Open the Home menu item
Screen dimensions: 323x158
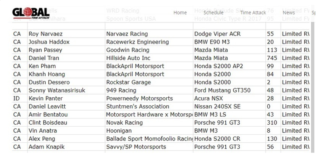[x=180, y=13]
